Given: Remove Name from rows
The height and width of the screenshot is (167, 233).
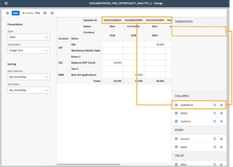Looking at the screenshot, I should coord(221,147).
